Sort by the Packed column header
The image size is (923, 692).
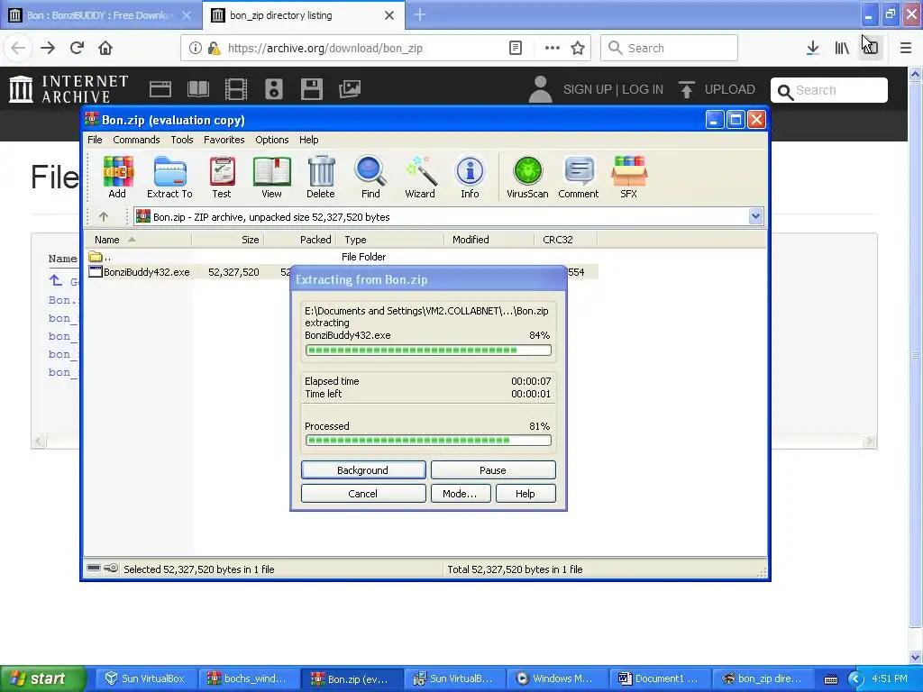click(x=300, y=240)
